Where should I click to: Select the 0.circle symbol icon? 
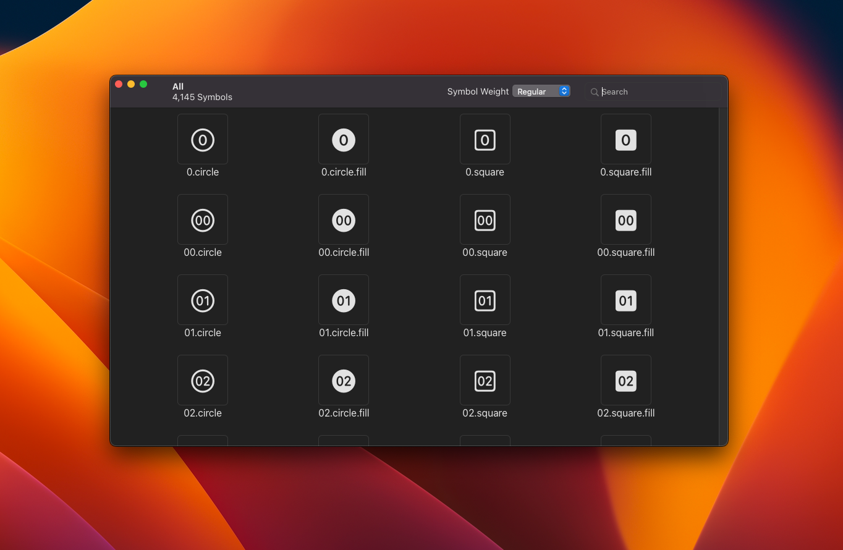pos(203,140)
